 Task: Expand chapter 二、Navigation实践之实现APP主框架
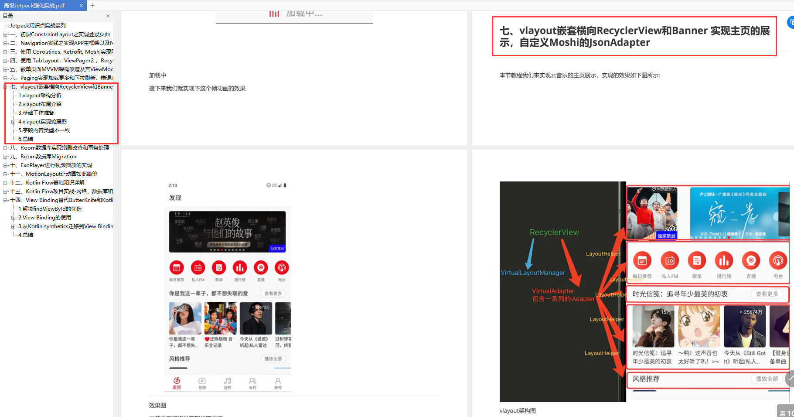(5, 43)
